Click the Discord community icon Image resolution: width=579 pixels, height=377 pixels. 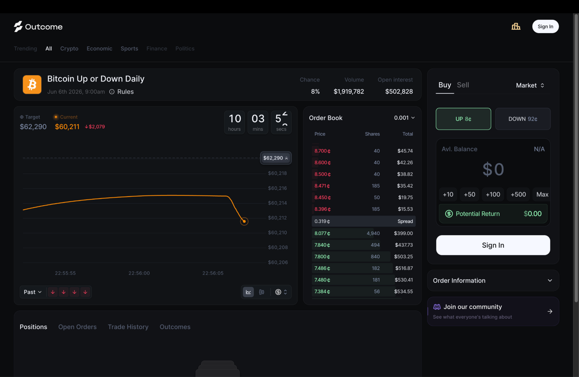pyautogui.click(x=437, y=307)
